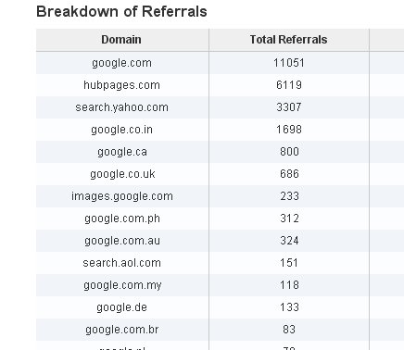Click the google.co.uk domain cell
The image size is (404, 350).
pos(122,174)
